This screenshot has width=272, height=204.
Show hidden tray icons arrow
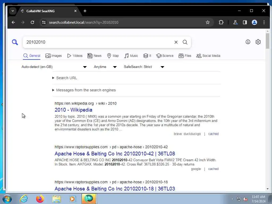232,199
